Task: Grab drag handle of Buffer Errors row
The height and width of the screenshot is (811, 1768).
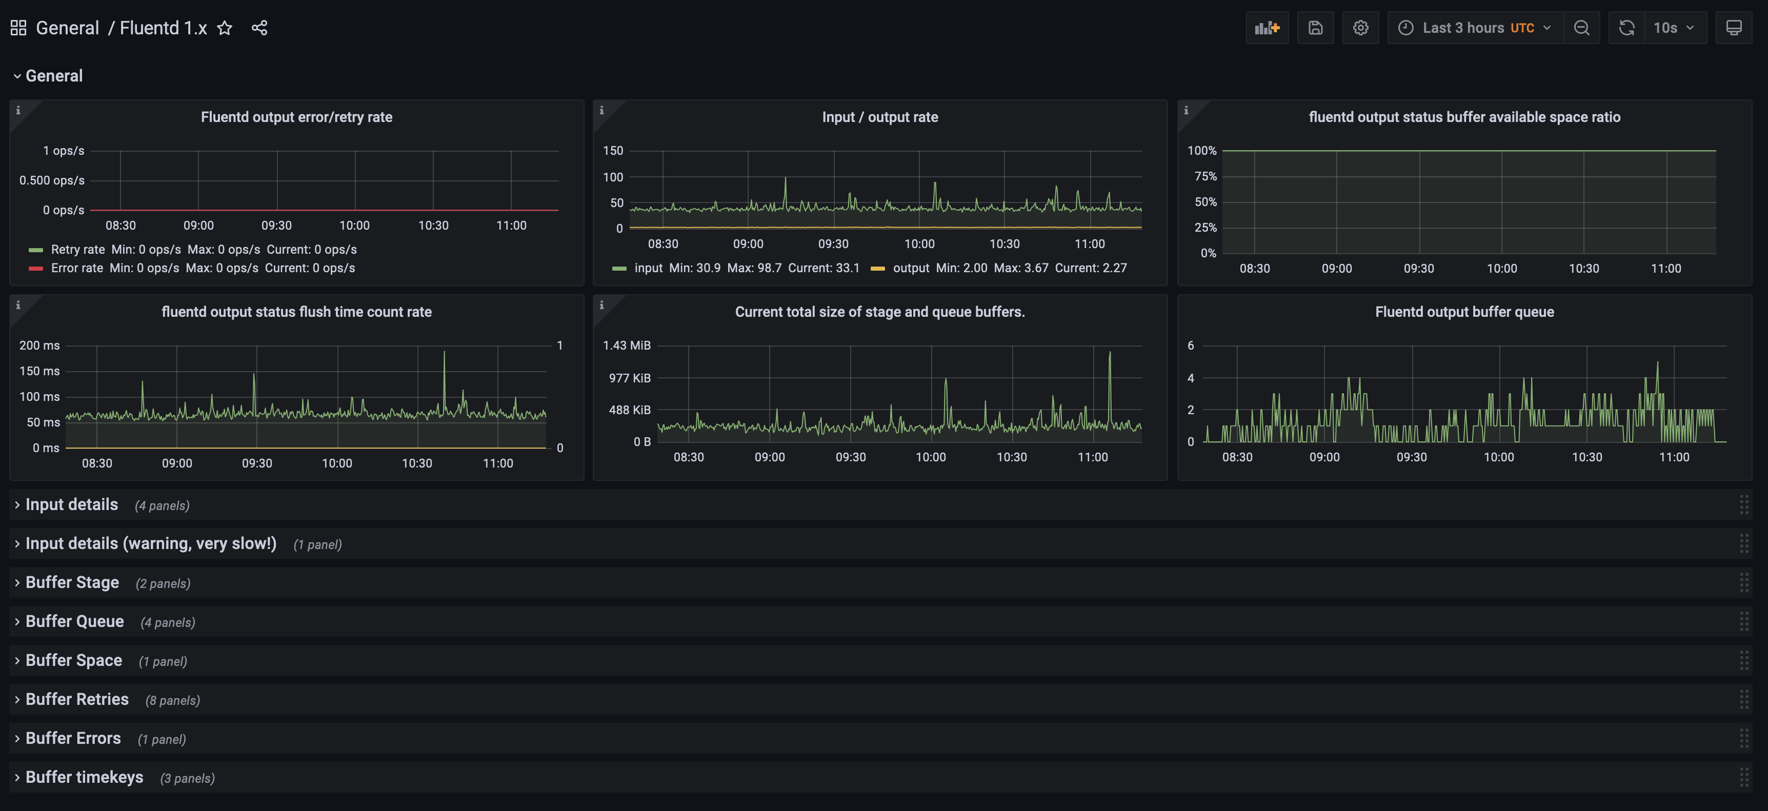Action: click(1743, 738)
